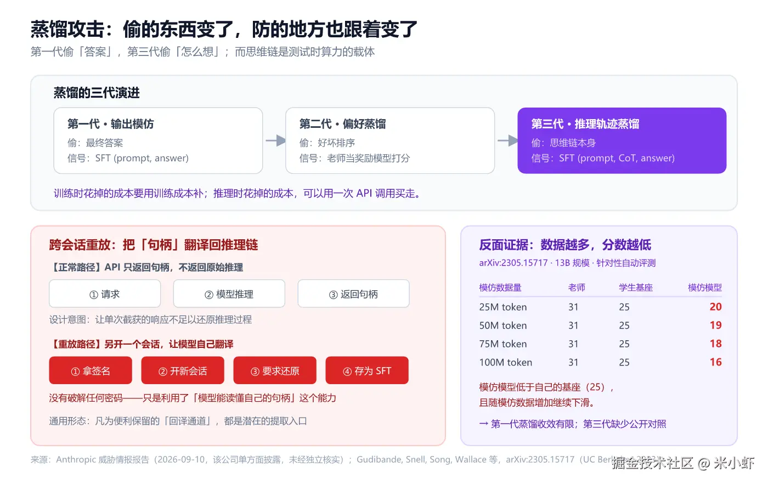Click the red score '18' in the table

pos(716,344)
